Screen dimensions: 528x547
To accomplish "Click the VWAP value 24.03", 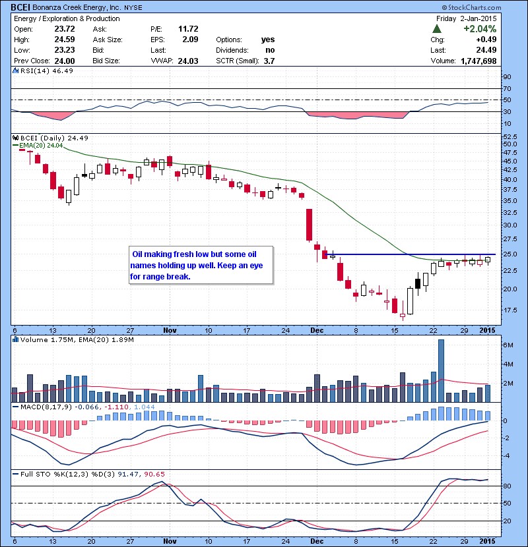I will tap(188, 61).
